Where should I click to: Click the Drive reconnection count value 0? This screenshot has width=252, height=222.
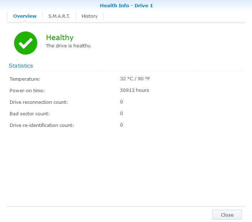[121, 102]
